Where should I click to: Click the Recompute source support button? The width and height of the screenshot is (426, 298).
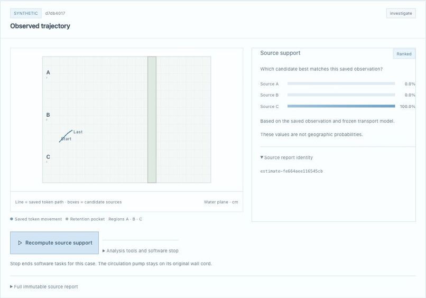54,243
